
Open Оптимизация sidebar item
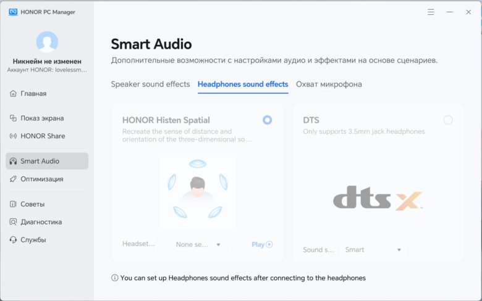47,179
